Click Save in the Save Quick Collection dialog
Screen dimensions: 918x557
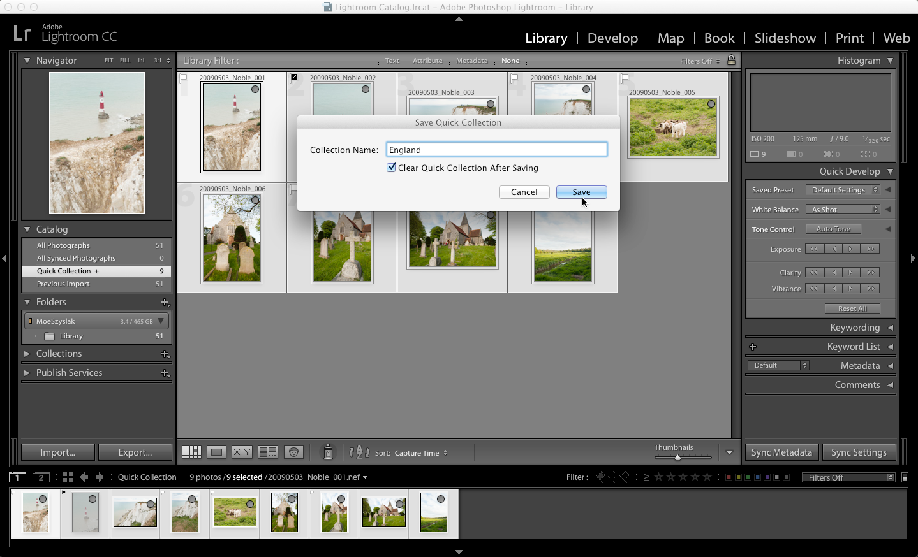point(581,192)
